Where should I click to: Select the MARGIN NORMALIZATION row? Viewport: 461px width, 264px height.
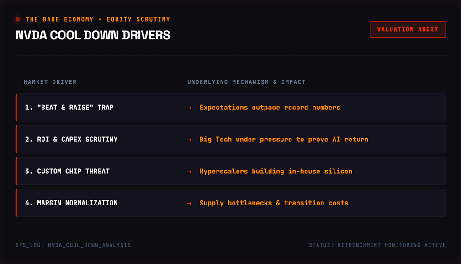click(231, 203)
